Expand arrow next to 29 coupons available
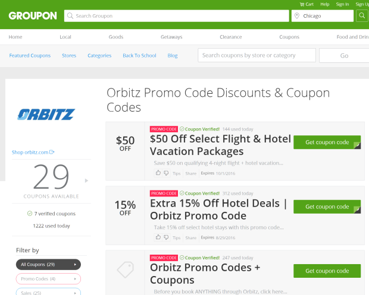 86,180
